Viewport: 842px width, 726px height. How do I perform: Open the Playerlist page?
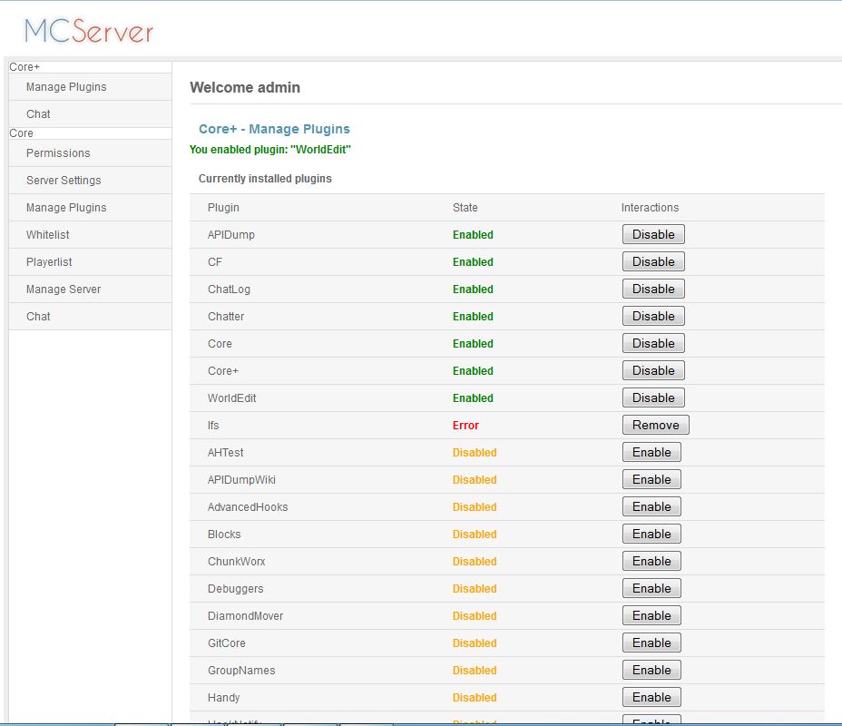(x=49, y=262)
